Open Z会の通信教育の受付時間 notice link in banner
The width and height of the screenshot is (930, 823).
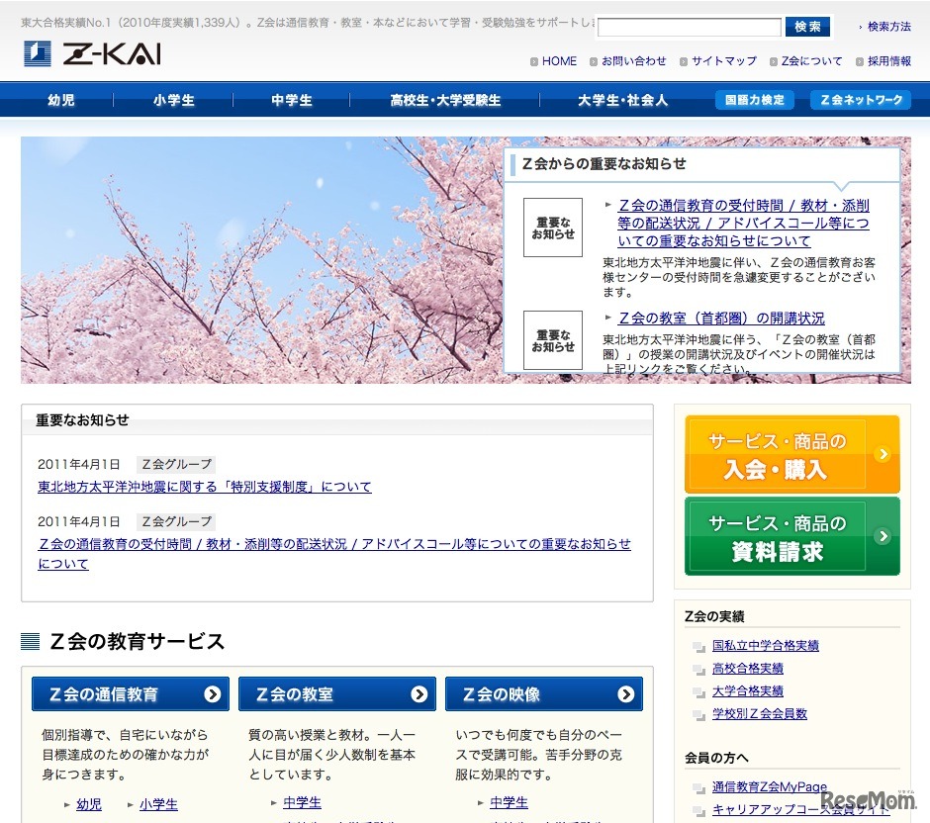point(743,223)
